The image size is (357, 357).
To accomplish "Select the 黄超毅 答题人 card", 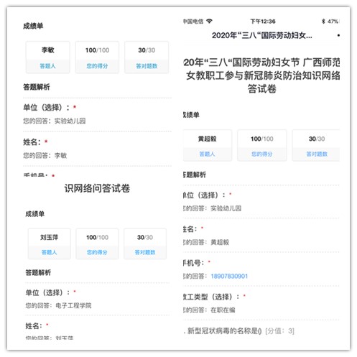I will tap(208, 145).
